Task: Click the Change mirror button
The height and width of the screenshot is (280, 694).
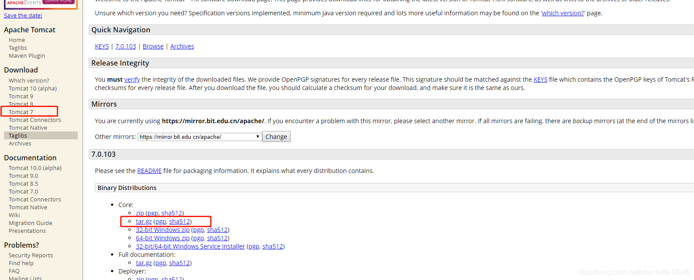Action: pos(276,137)
